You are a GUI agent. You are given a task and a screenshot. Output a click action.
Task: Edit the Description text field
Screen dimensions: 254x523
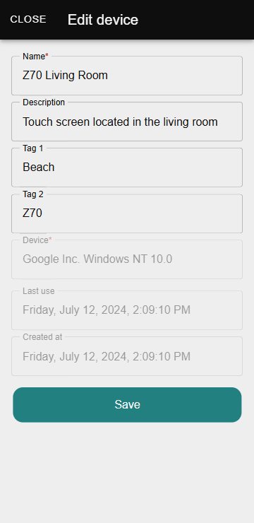(127, 122)
